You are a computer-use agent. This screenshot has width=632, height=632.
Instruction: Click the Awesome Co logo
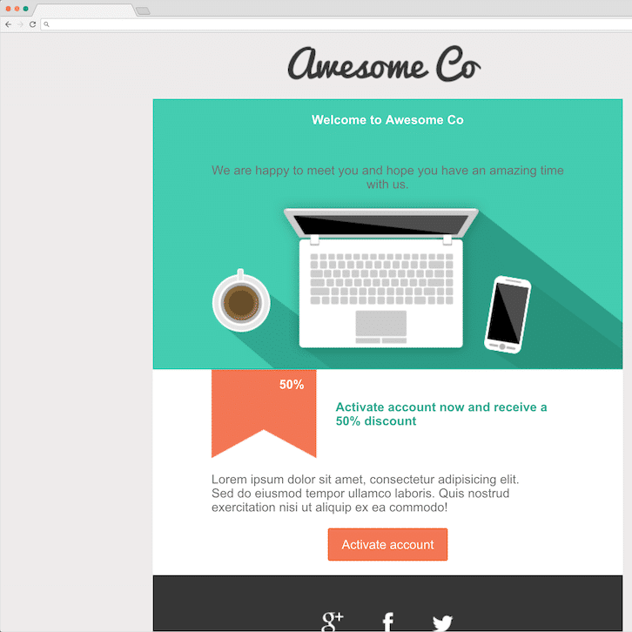tap(384, 64)
